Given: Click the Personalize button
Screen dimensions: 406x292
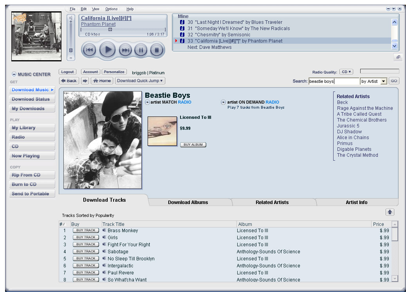Looking at the screenshot, I should [x=114, y=72].
